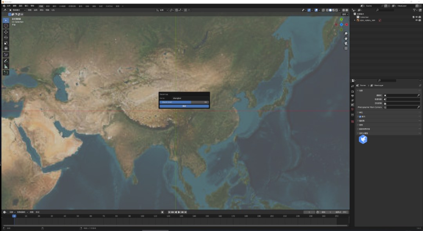Open the File menu
Screen dimensions: 423x231
[9, 6]
